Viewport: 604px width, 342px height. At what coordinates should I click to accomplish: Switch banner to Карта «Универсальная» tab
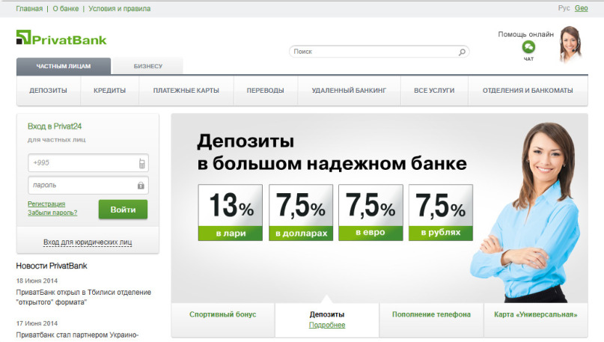536,320
